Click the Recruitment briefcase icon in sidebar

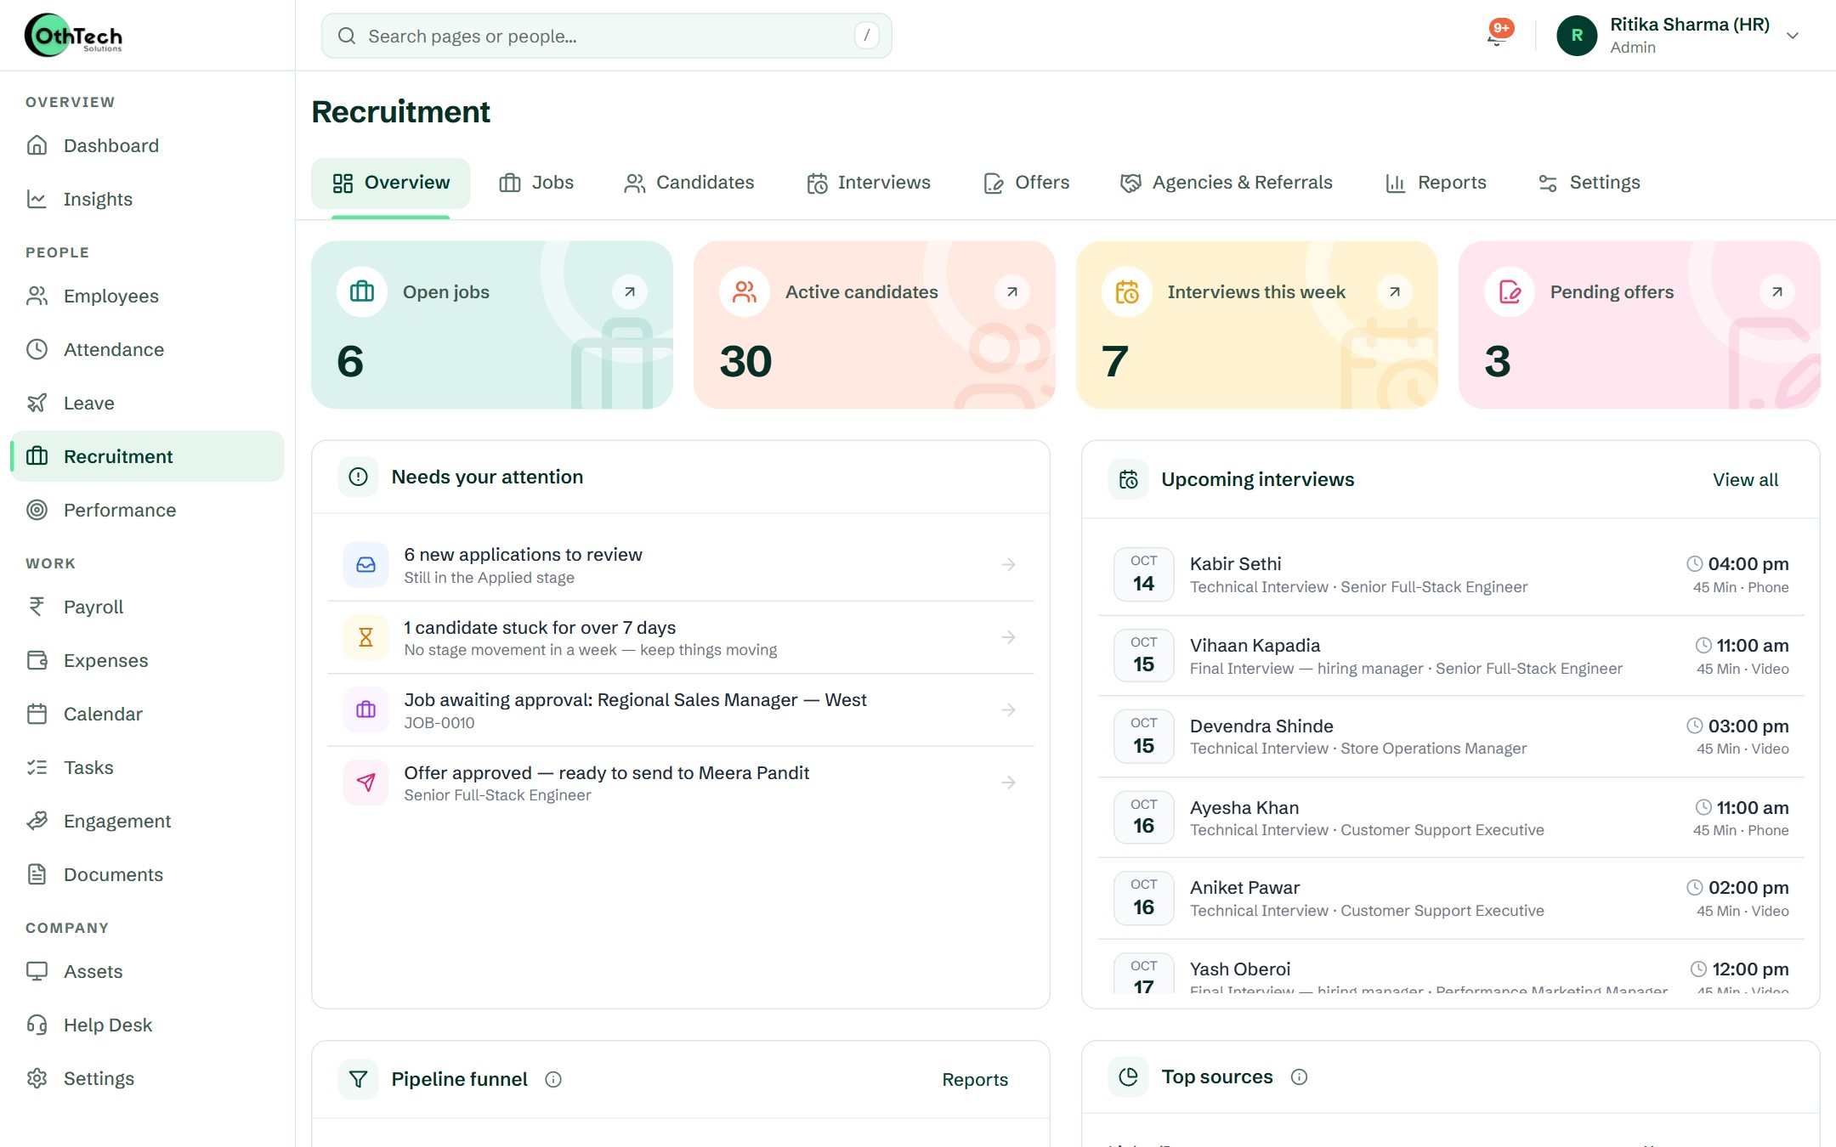coord(37,456)
